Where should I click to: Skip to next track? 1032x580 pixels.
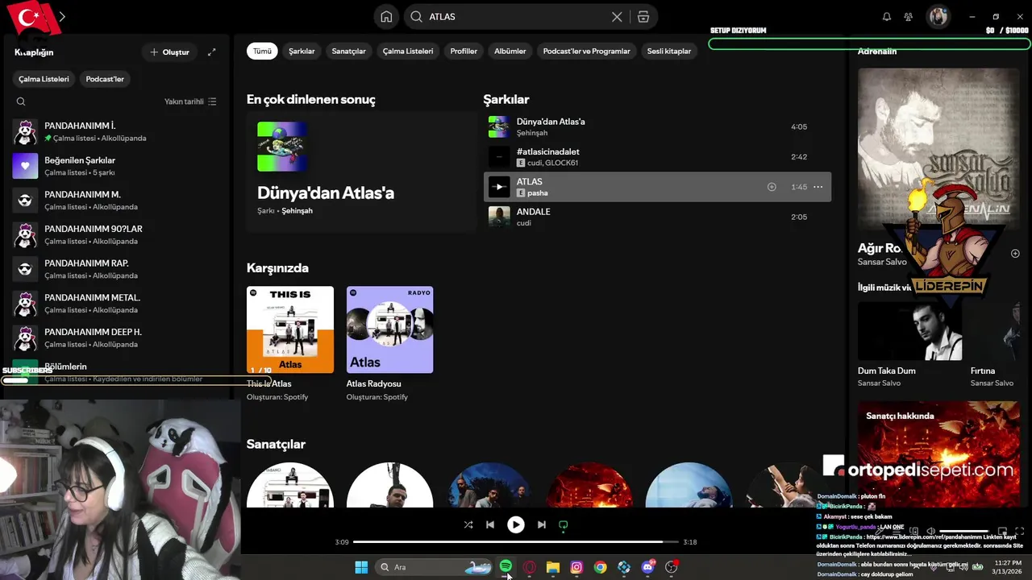tap(541, 524)
